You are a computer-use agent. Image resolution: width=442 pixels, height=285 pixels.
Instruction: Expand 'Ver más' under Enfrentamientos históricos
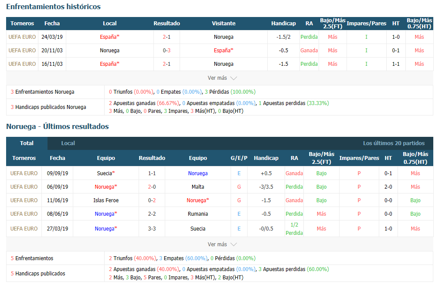[x=222, y=78]
